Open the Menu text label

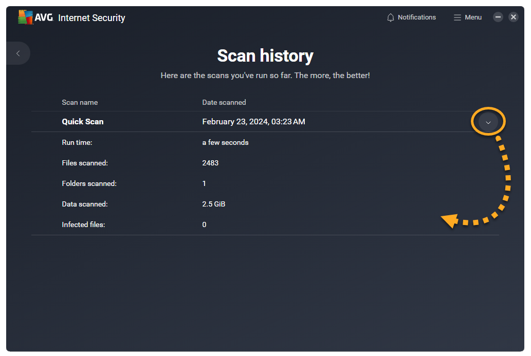473,17
